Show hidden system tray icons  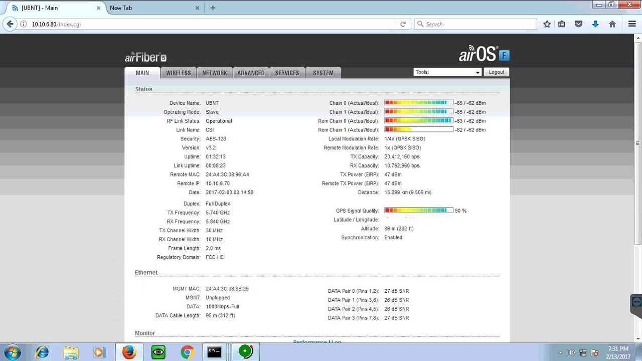point(560,352)
